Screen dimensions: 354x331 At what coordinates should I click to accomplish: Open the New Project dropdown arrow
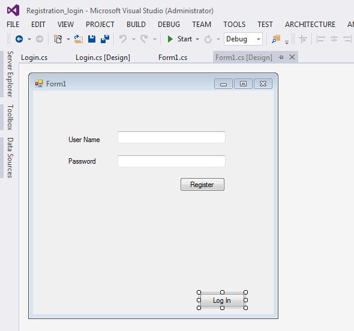click(68, 39)
